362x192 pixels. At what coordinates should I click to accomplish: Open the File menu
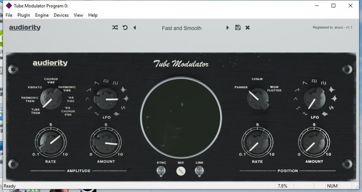click(x=9, y=15)
